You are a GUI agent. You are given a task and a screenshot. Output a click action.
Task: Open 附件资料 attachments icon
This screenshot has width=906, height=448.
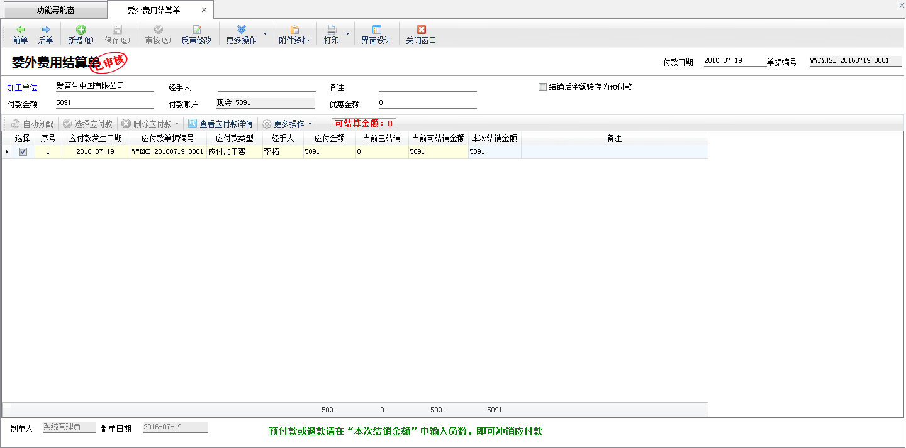pos(294,30)
